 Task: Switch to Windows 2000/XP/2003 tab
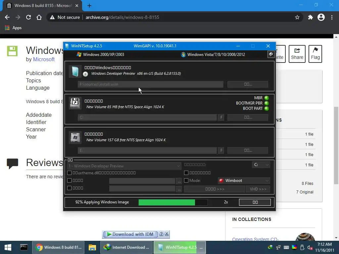click(x=100, y=55)
